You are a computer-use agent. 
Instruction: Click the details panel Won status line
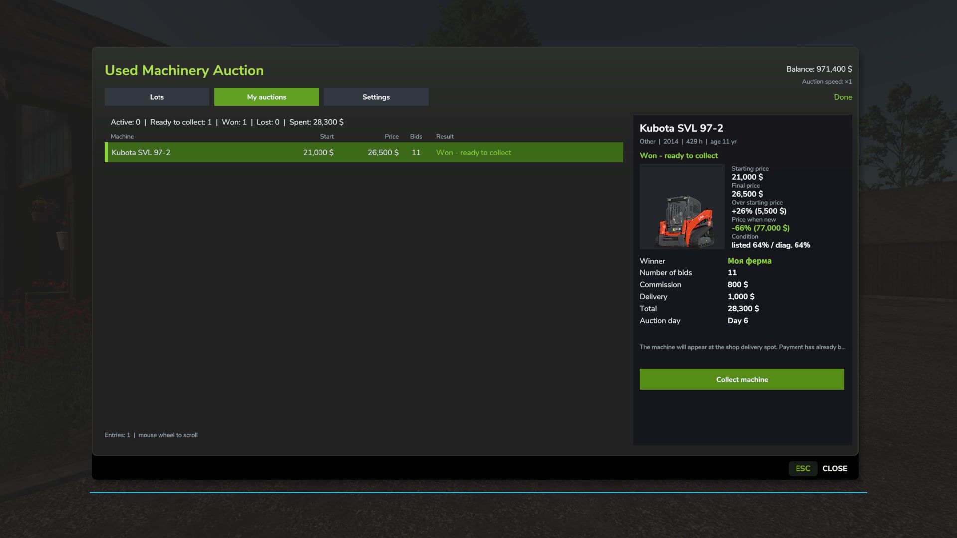pos(679,155)
